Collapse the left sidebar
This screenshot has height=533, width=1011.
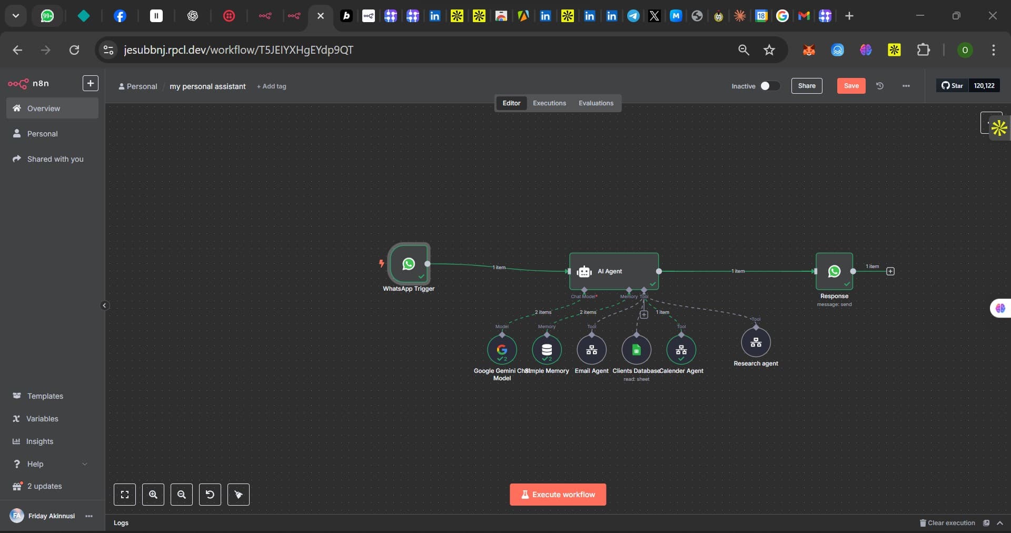[x=104, y=305]
